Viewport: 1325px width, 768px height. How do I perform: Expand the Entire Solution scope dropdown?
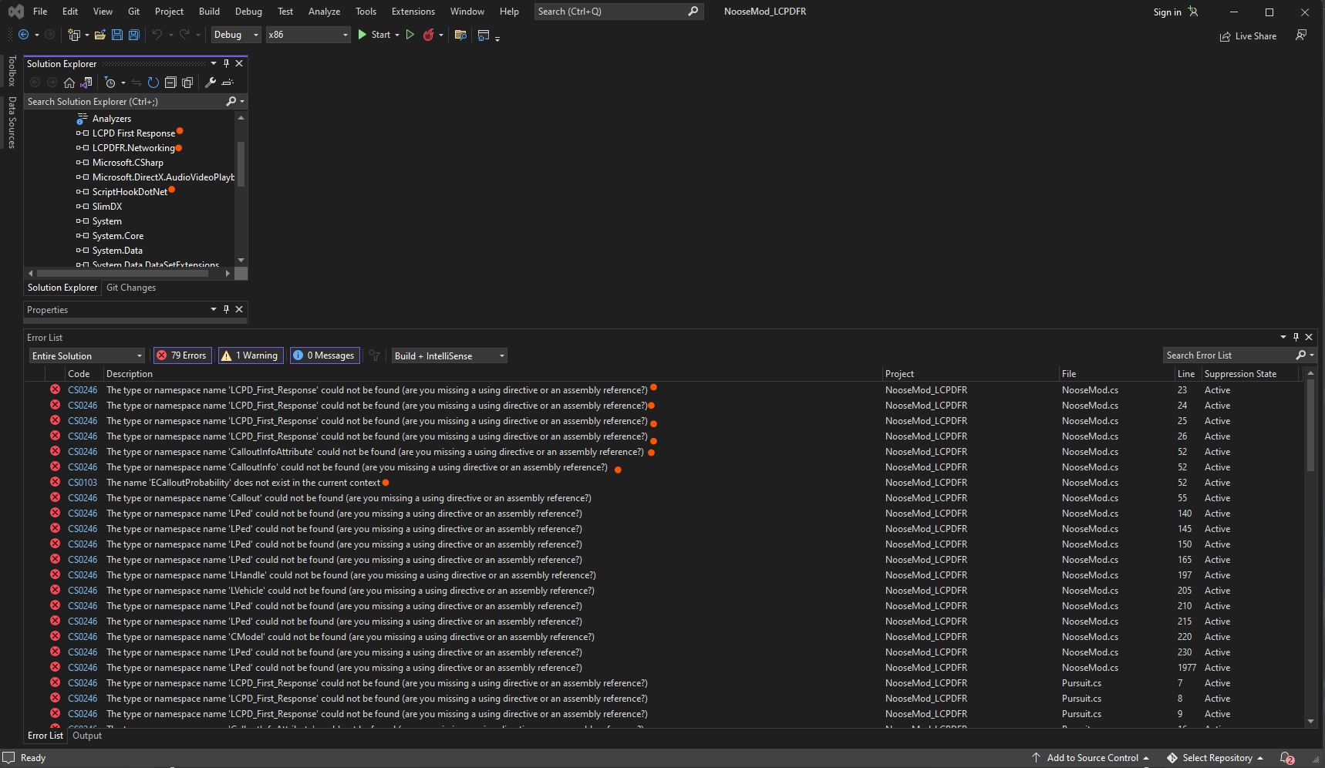[86, 355]
